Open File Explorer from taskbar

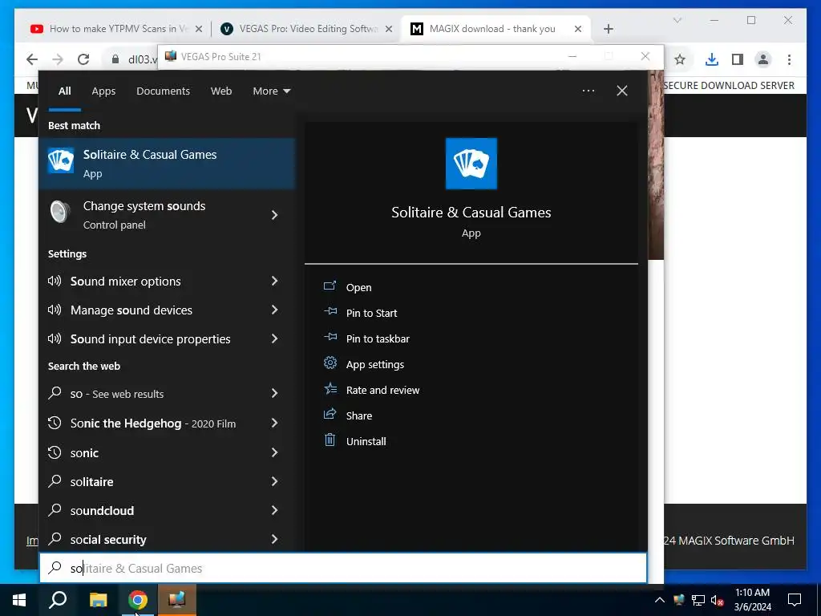coord(98,600)
